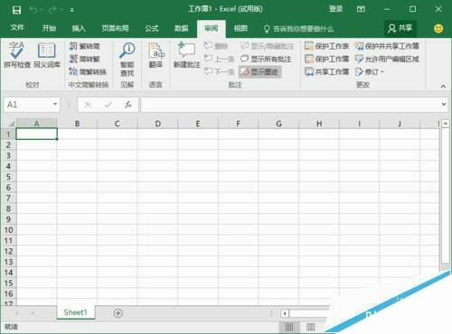Open the Customize Quick Access Toolbar arrow
Viewport: 452px width, 334px height.
(72, 10)
